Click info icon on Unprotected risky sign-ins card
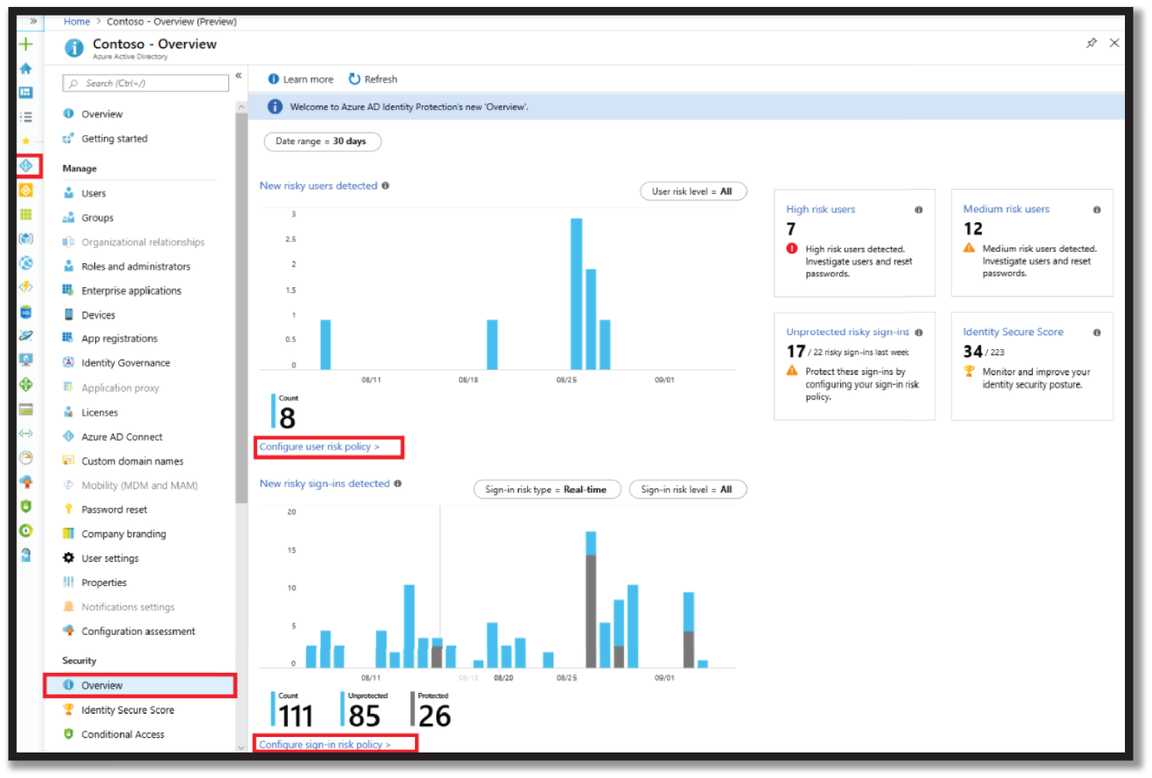The image size is (1152, 778). tap(919, 333)
